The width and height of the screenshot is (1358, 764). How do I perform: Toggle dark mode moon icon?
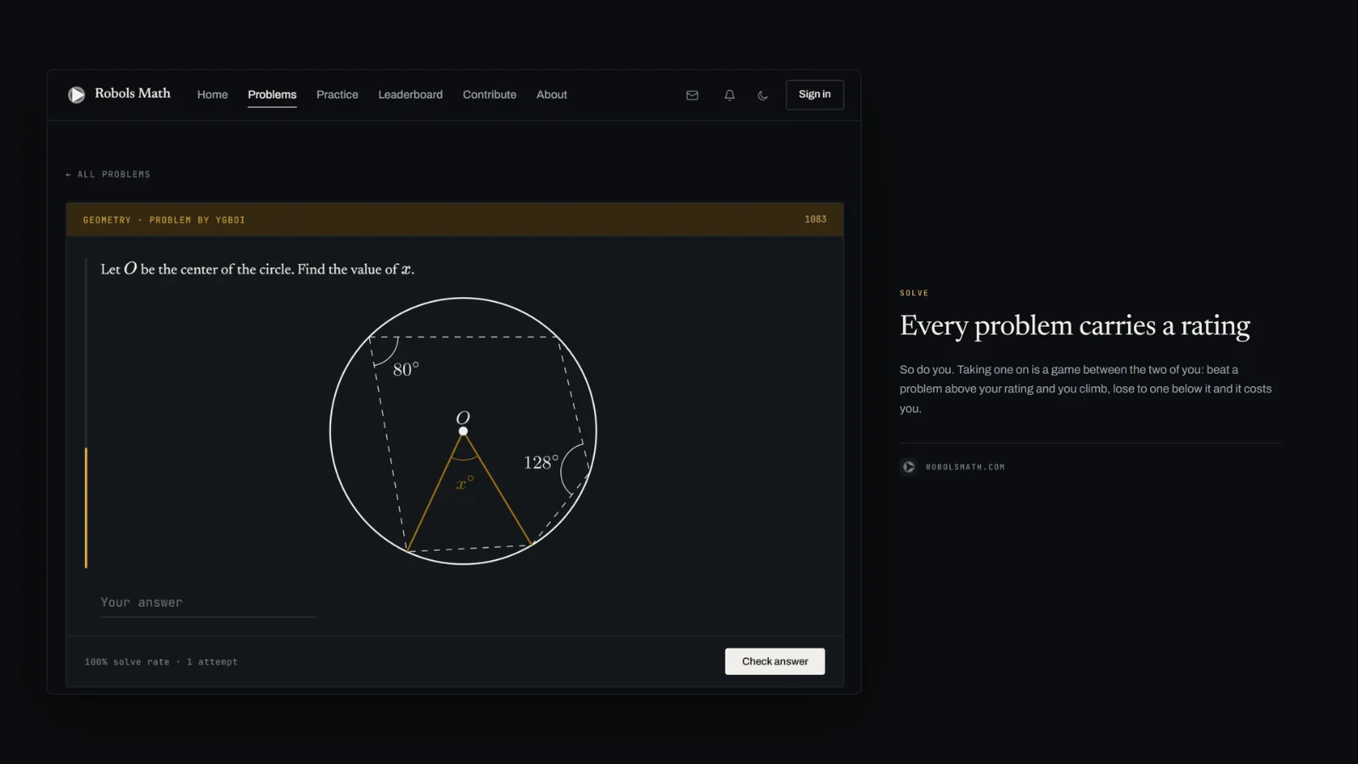(x=763, y=95)
